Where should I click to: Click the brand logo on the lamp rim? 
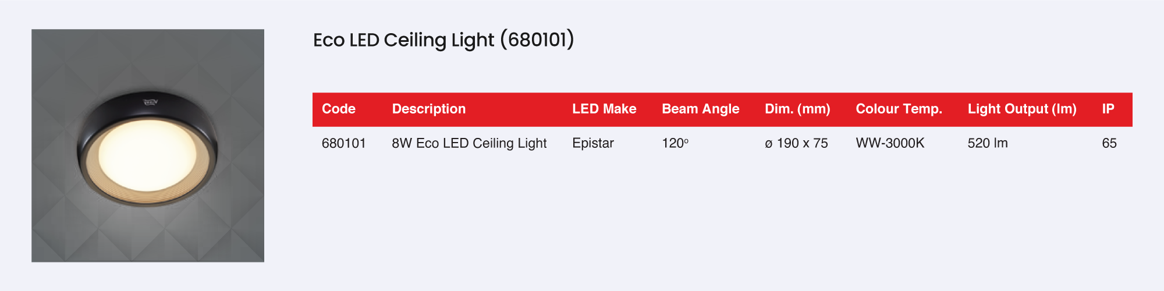(151, 103)
